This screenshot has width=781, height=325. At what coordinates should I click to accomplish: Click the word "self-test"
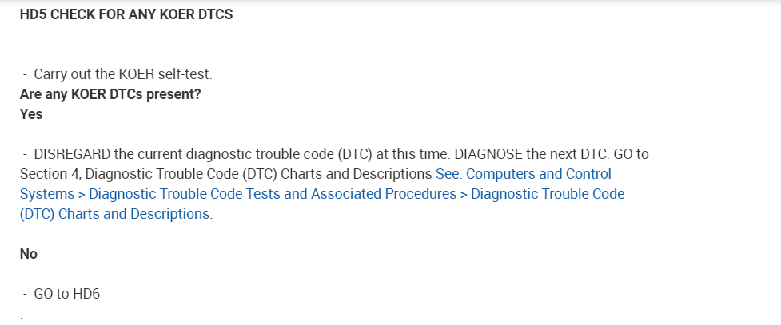click(x=186, y=74)
